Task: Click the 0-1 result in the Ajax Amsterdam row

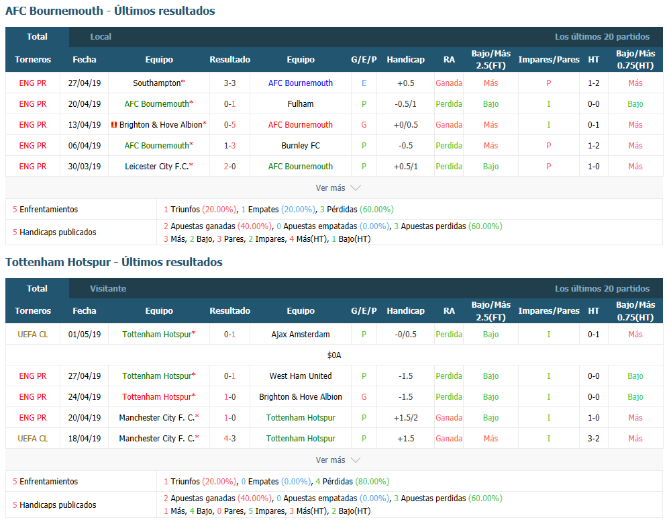Action: (x=229, y=335)
